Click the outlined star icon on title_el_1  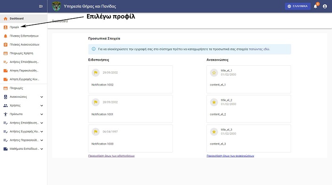(x=214, y=72)
